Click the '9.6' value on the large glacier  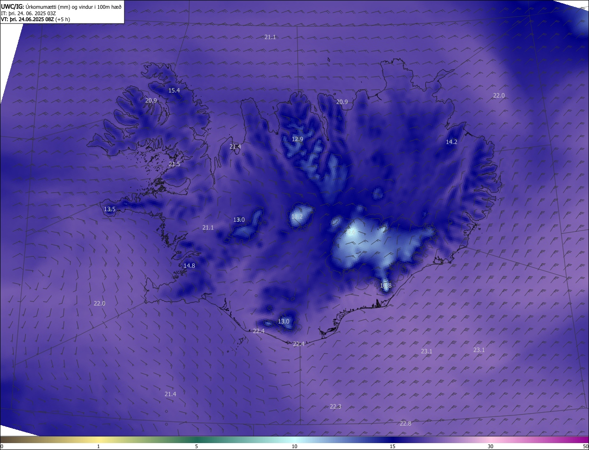[351, 232]
